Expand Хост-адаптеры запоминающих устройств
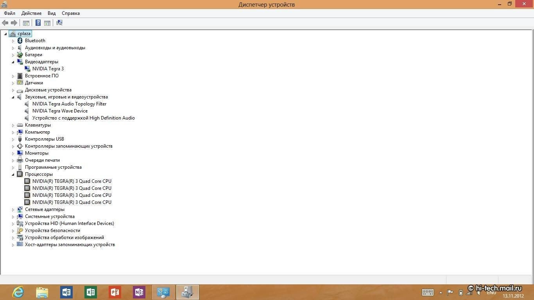This screenshot has height=300, width=534. (x=13, y=245)
